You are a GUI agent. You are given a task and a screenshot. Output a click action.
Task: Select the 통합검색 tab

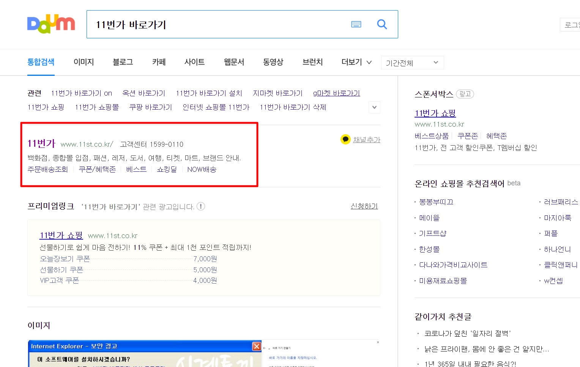coord(41,62)
